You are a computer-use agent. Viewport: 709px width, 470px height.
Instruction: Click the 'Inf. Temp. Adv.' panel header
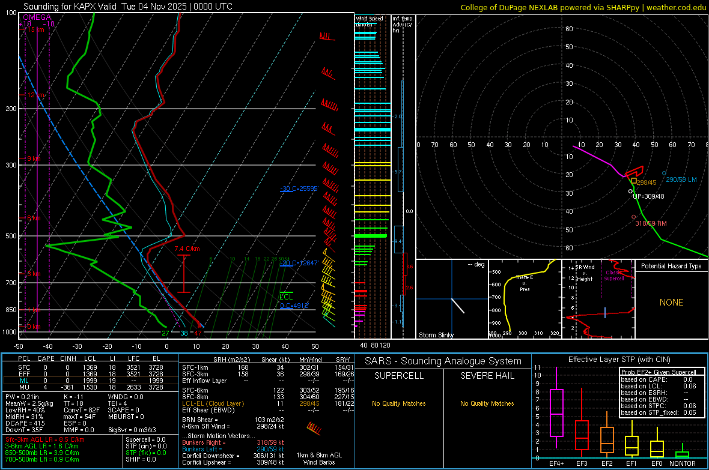[x=403, y=25]
